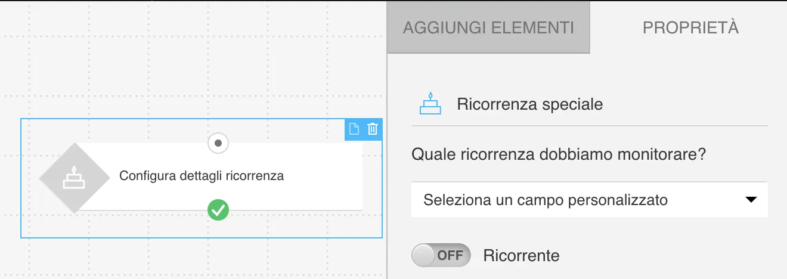Toggle the Ricorrente switch on
This screenshot has width=787, height=279.
pos(441,256)
